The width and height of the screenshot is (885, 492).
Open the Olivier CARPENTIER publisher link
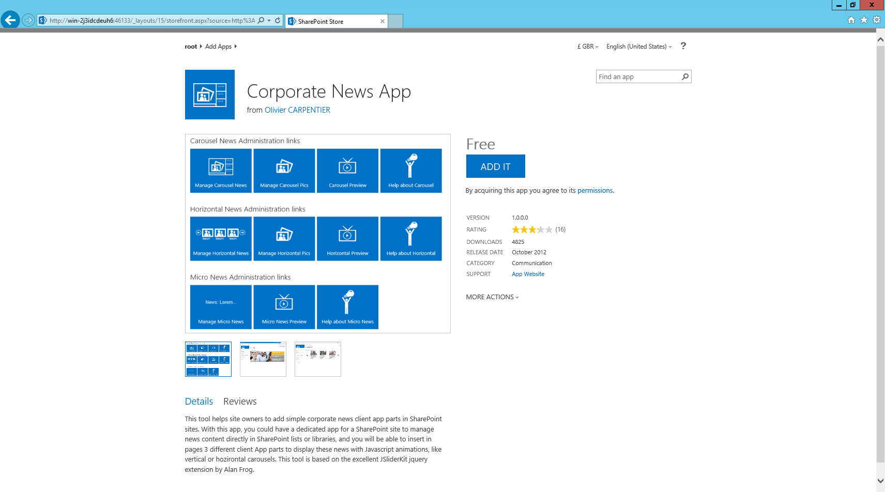[x=297, y=110]
